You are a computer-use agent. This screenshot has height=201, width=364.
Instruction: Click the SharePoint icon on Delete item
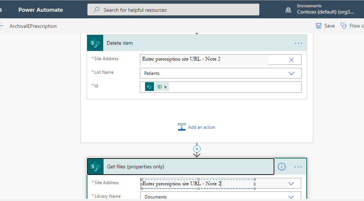point(95,43)
